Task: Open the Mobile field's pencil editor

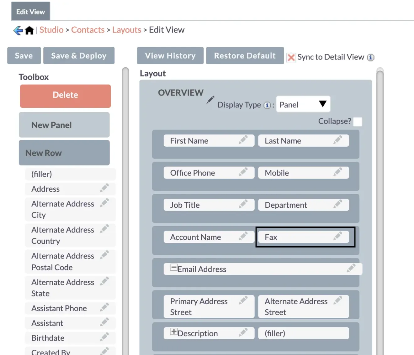Action: click(338, 172)
